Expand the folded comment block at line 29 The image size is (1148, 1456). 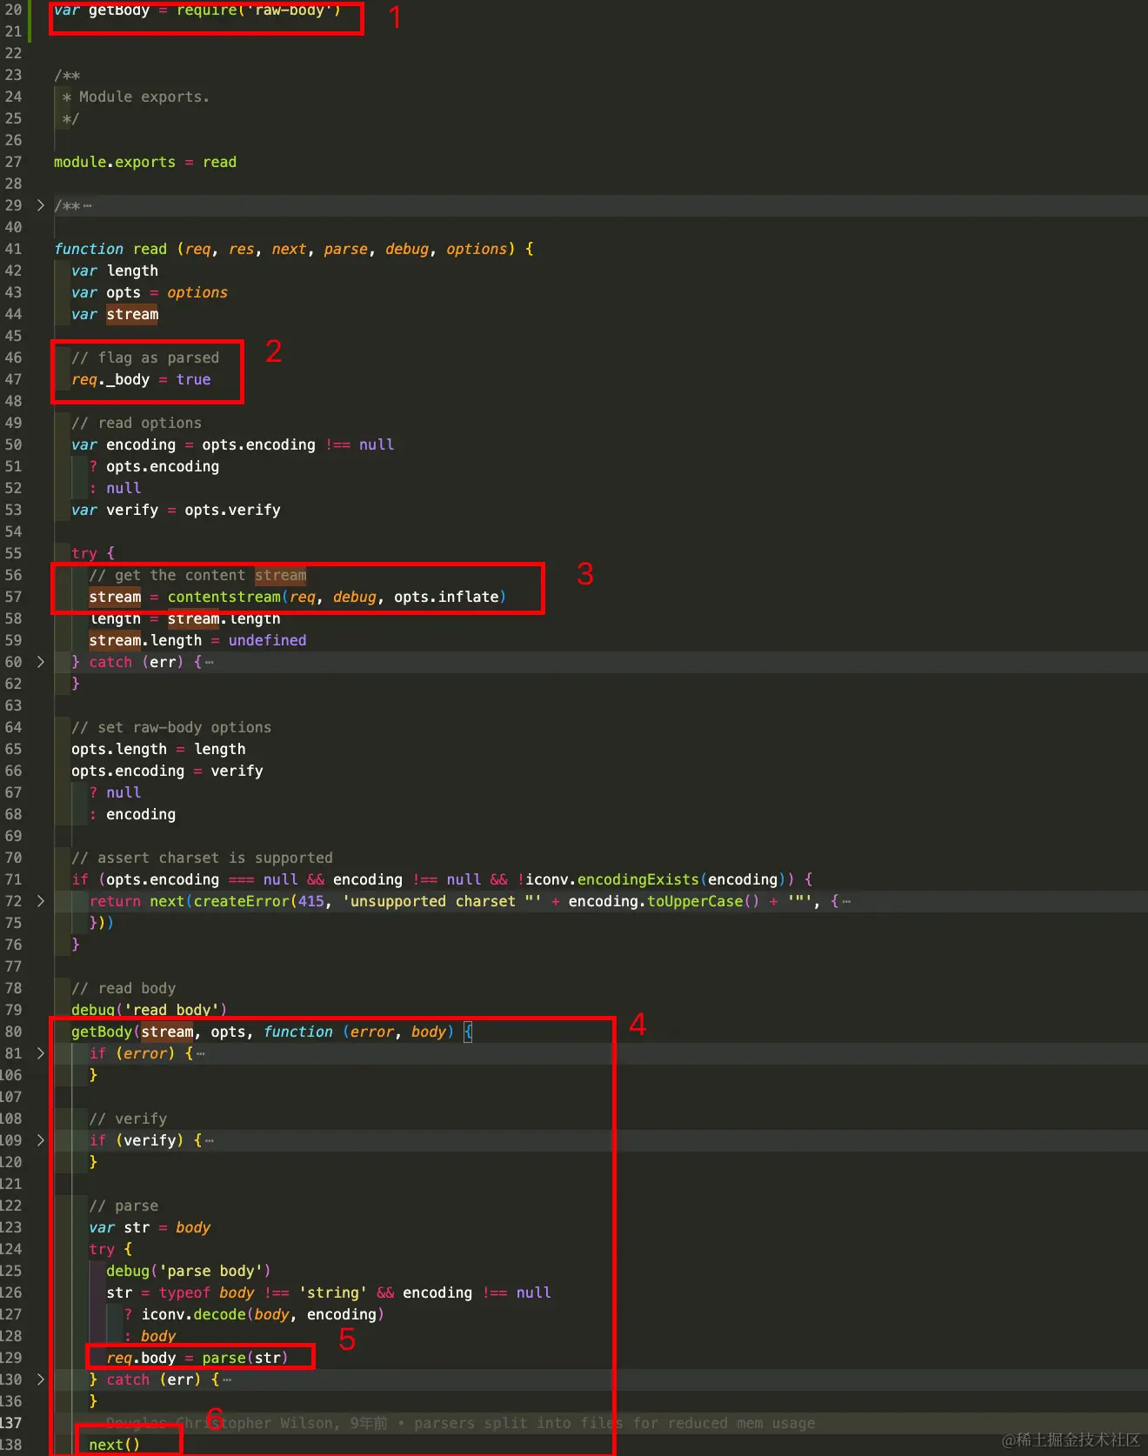(x=40, y=205)
